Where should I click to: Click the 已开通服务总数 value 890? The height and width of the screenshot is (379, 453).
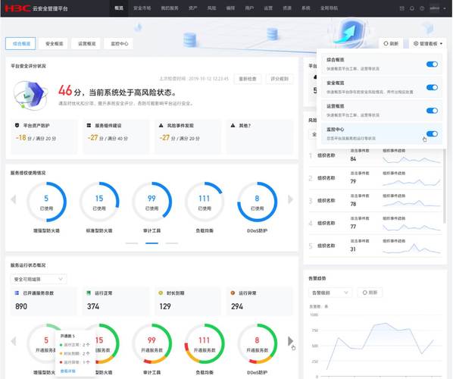[x=21, y=306]
